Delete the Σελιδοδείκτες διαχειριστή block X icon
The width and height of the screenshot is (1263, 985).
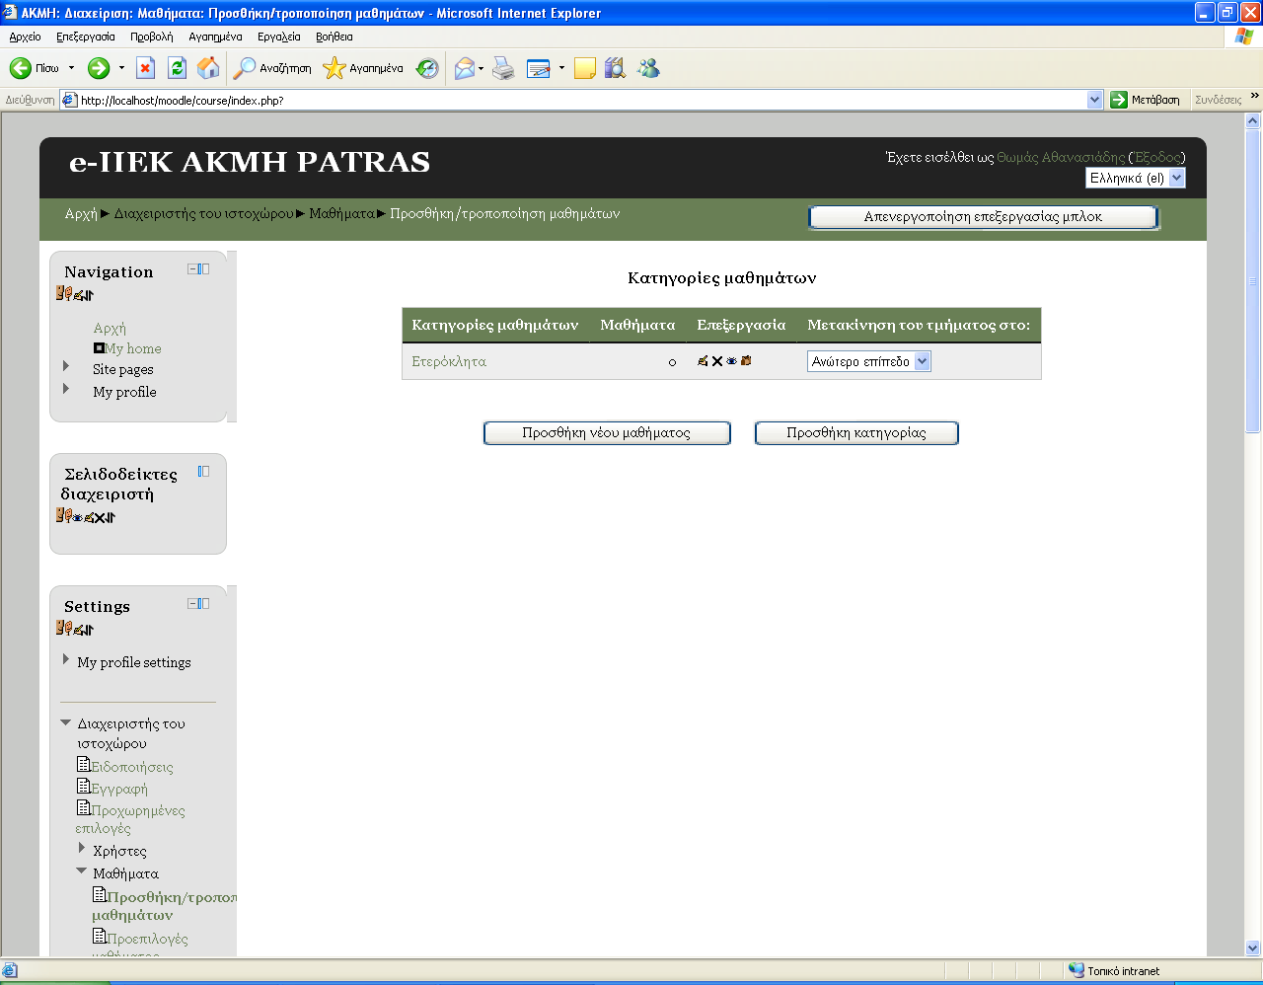pyautogui.click(x=100, y=517)
